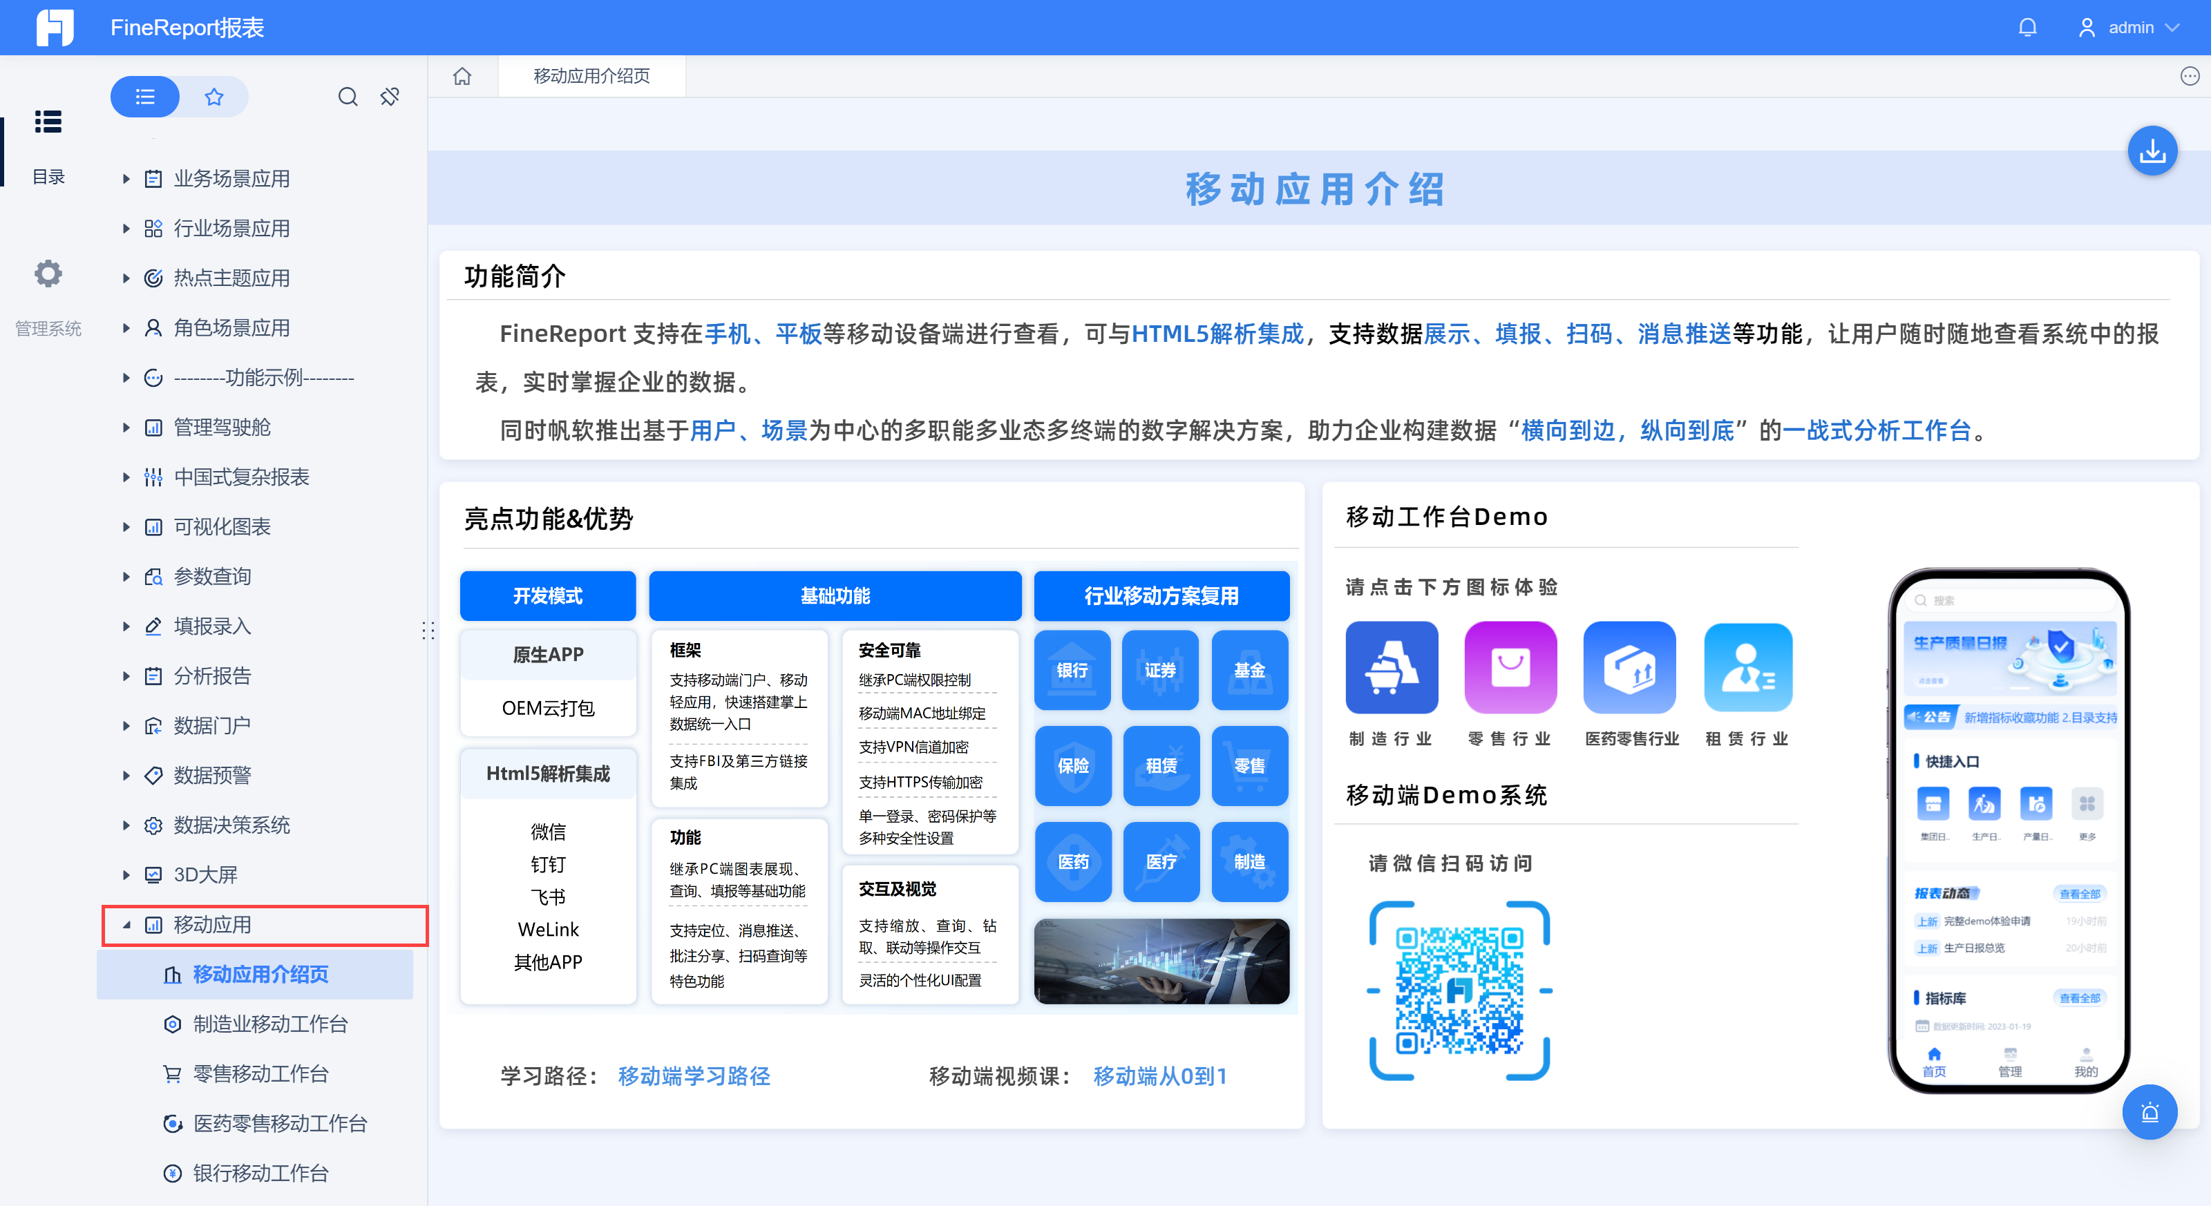The image size is (2211, 1206).
Task: Switch to favorites star view toggle
Action: click(x=213, y=97)
